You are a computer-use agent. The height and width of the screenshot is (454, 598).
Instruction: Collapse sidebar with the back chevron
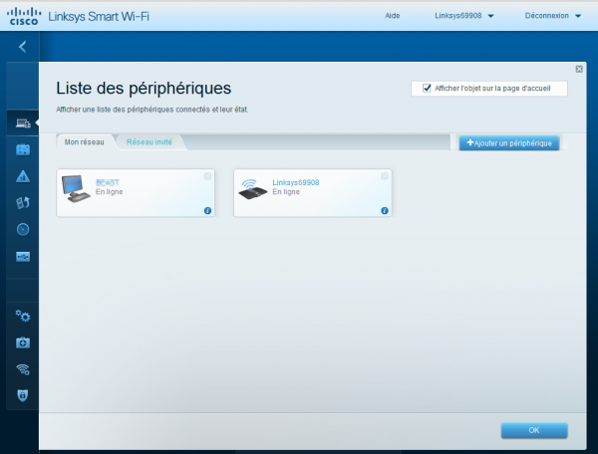[x=22, y=46]
